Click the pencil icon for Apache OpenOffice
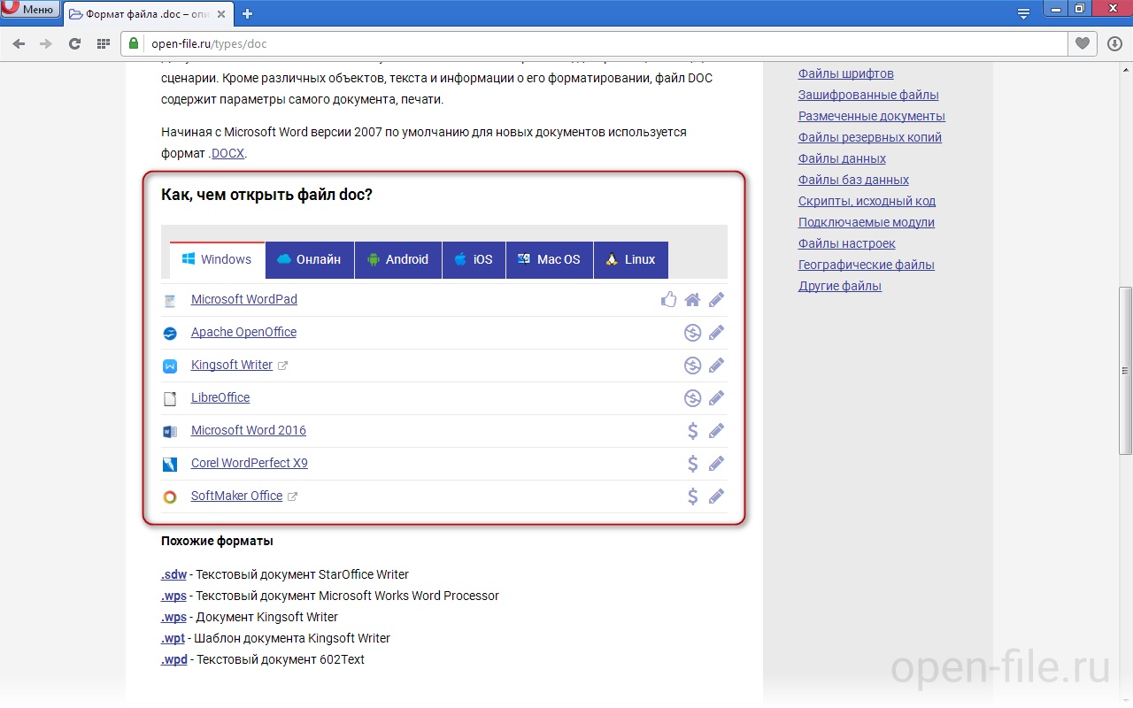Image resolution: width=1133 pixels, height=708 pixels. coord(716,332)
